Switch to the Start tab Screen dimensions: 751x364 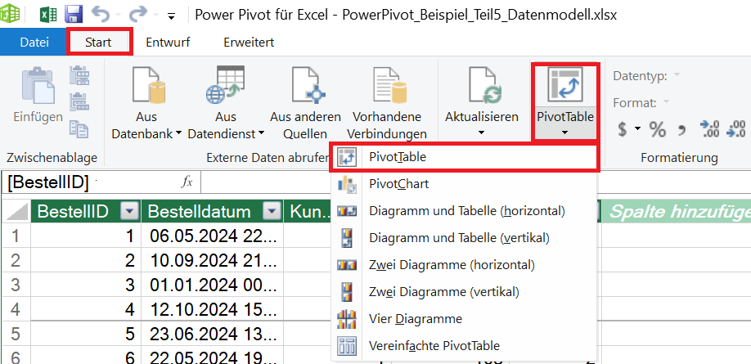(98, 43)
